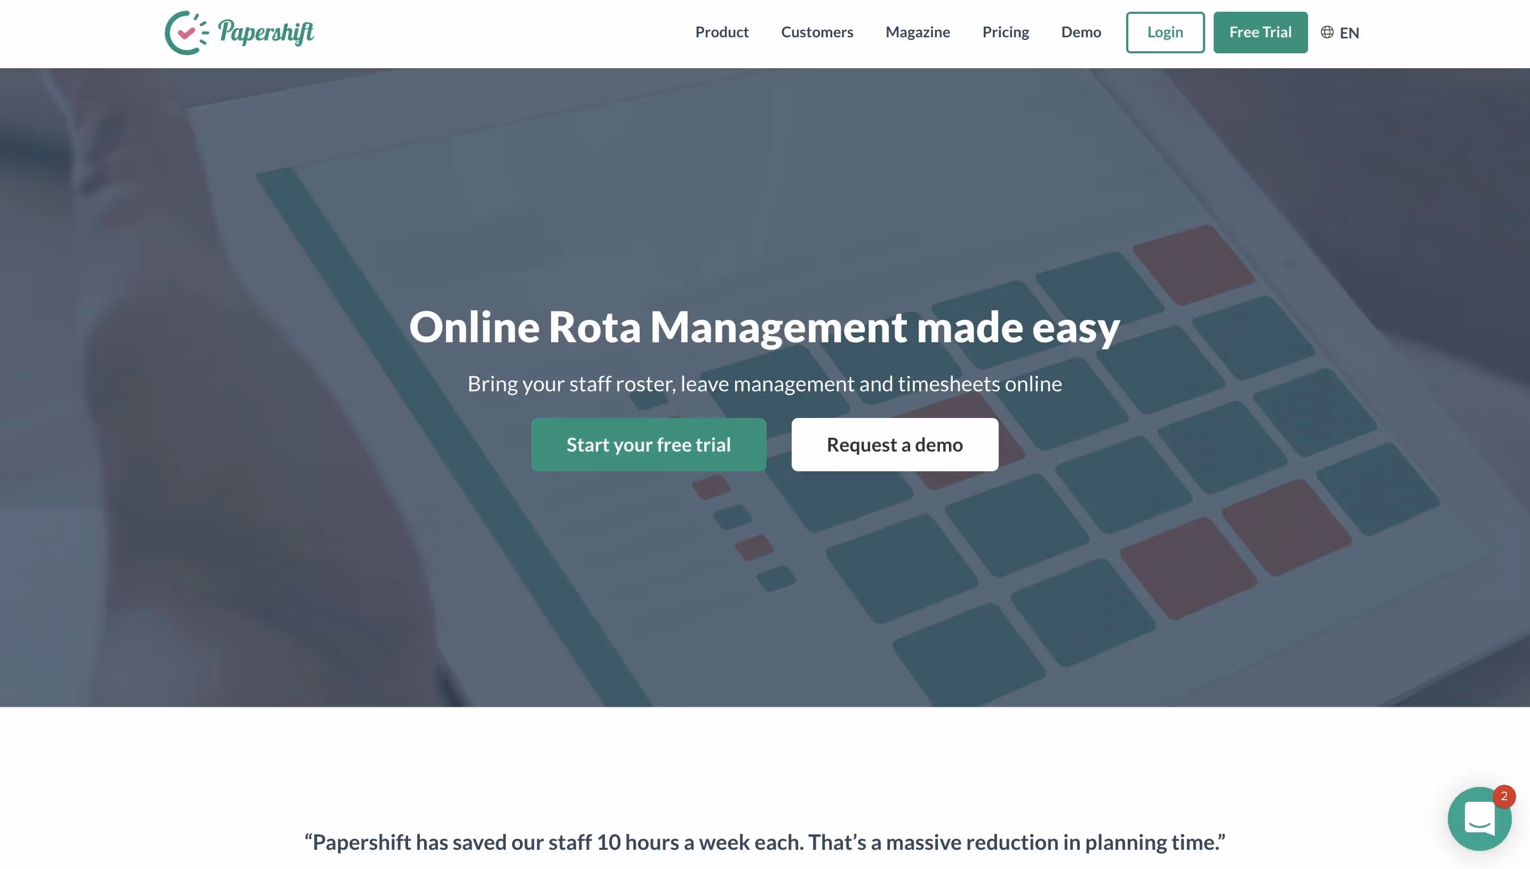Expand the Customers navigation dropdown
1530x869 pixels.
817,31
